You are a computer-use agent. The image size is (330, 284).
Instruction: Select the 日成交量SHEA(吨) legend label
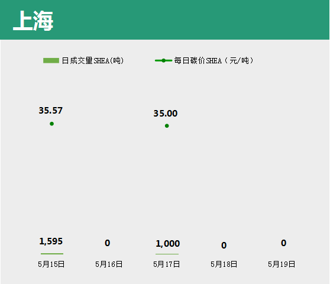[93, 60]
